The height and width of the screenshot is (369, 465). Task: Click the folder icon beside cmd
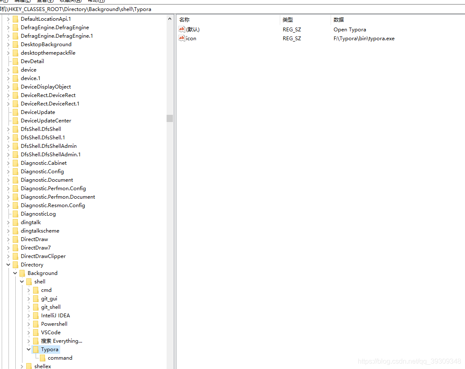point(36,290)
